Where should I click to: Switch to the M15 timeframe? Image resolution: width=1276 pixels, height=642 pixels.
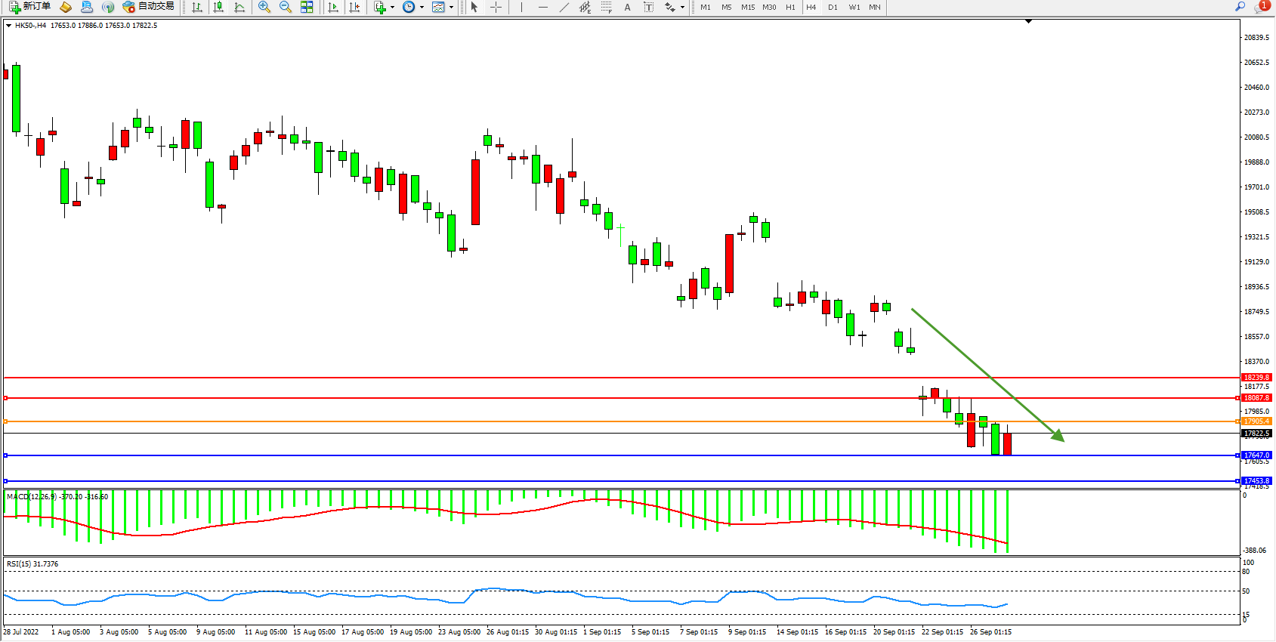click(x=748, y=7)
